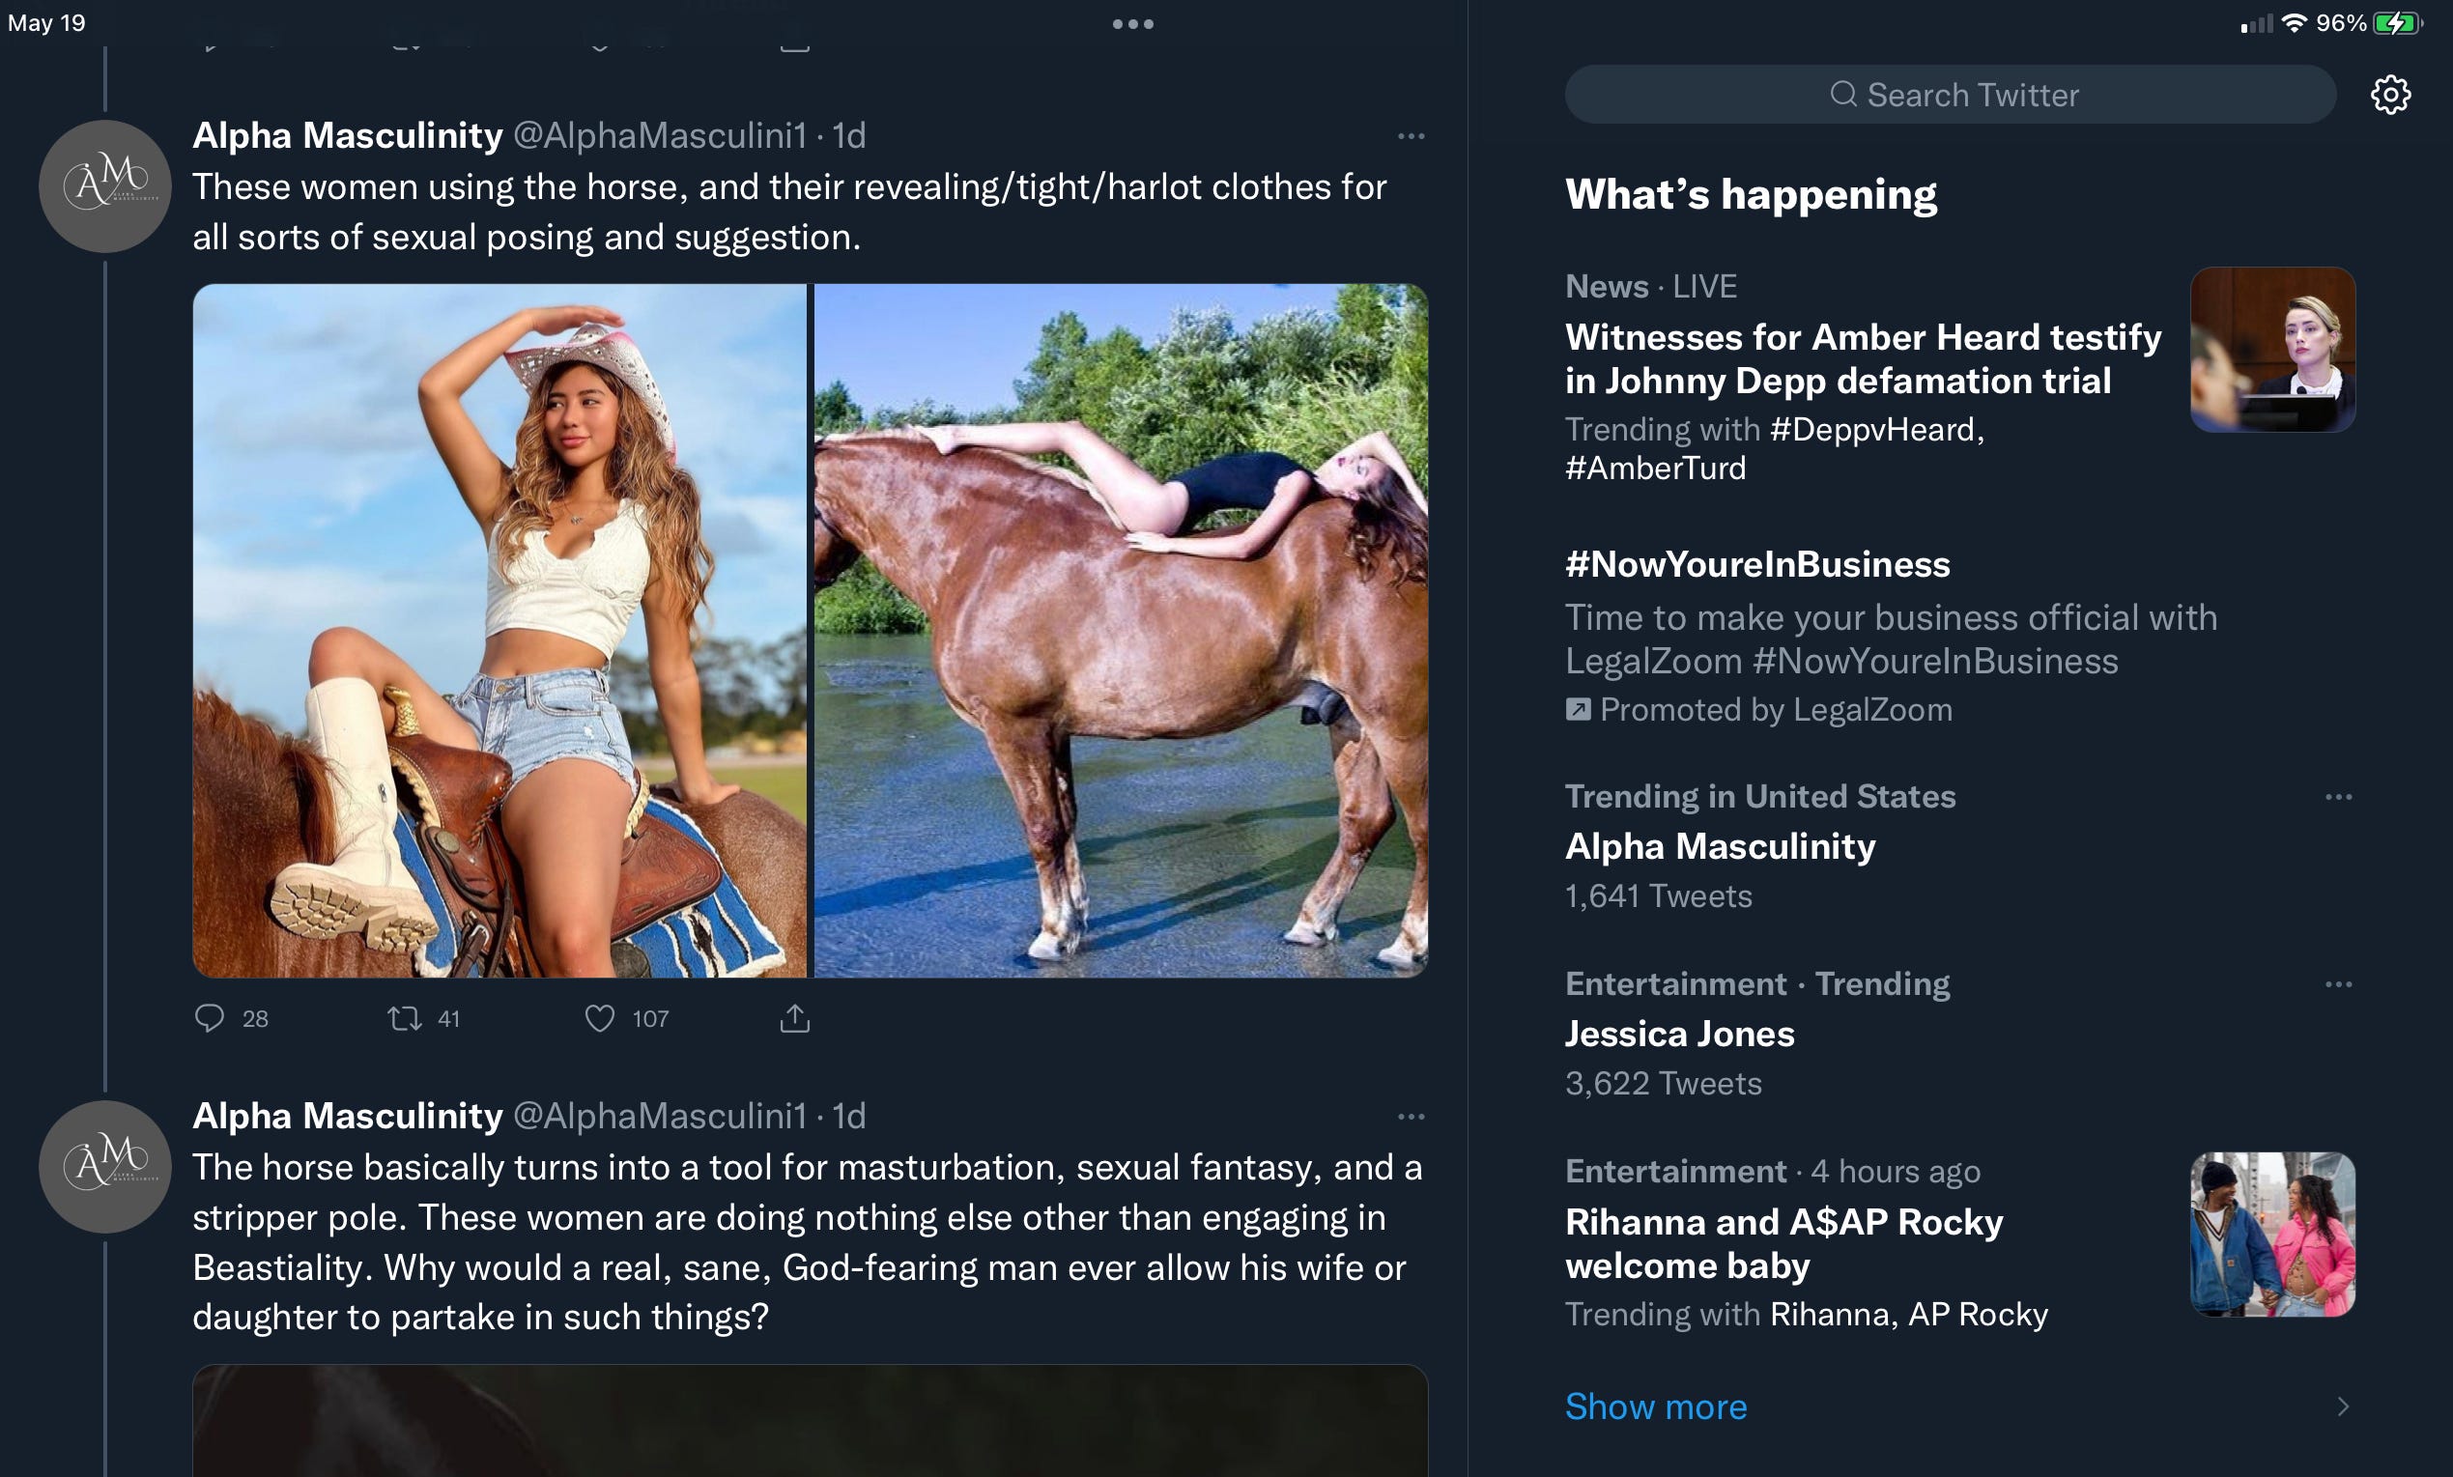Viewport: 2453px width, 1477px height.
Task: Open more options for Jessica Jones trend
Action: (2339, 984)
